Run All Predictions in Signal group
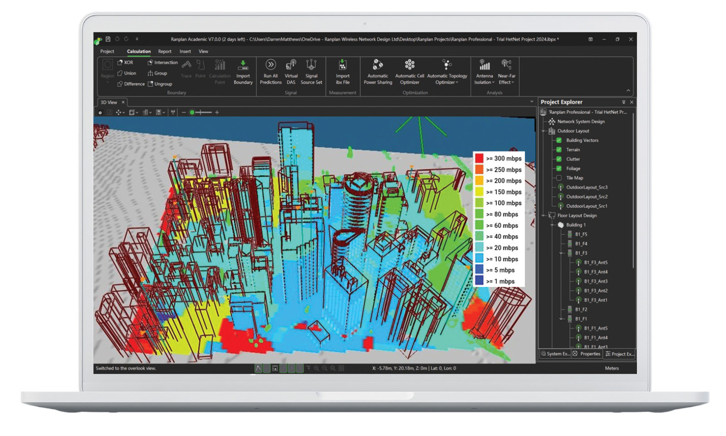Image resolution: width=726 pixels, height=436 pixels. pos(270,72)
